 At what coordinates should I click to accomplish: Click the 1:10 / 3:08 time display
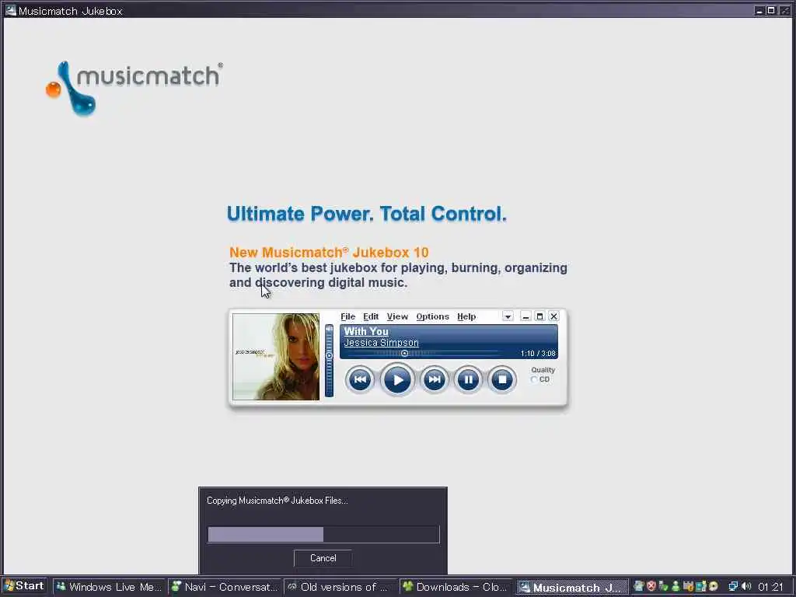click(x=538, y=354)
